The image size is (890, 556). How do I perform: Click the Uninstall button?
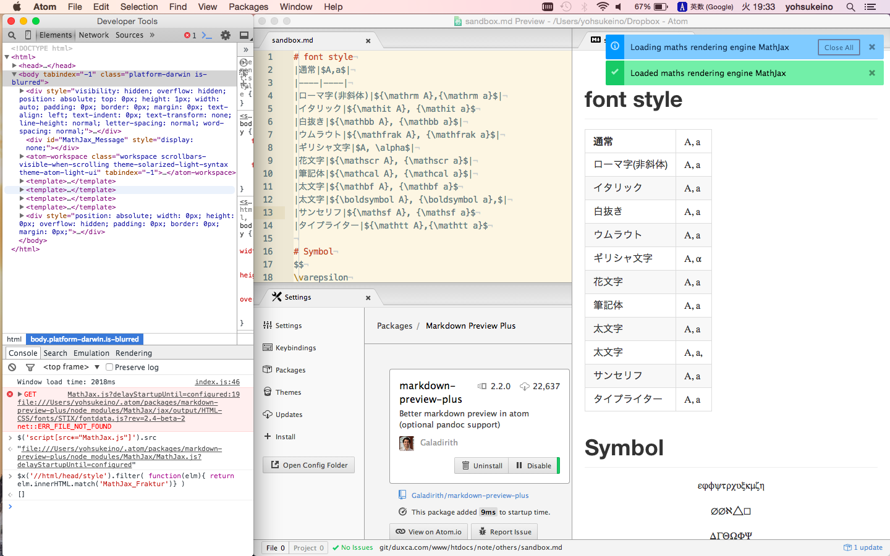click(x=481, y=465)
